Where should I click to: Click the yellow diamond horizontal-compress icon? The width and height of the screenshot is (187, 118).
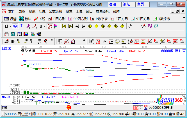click(x=109, y=26)
